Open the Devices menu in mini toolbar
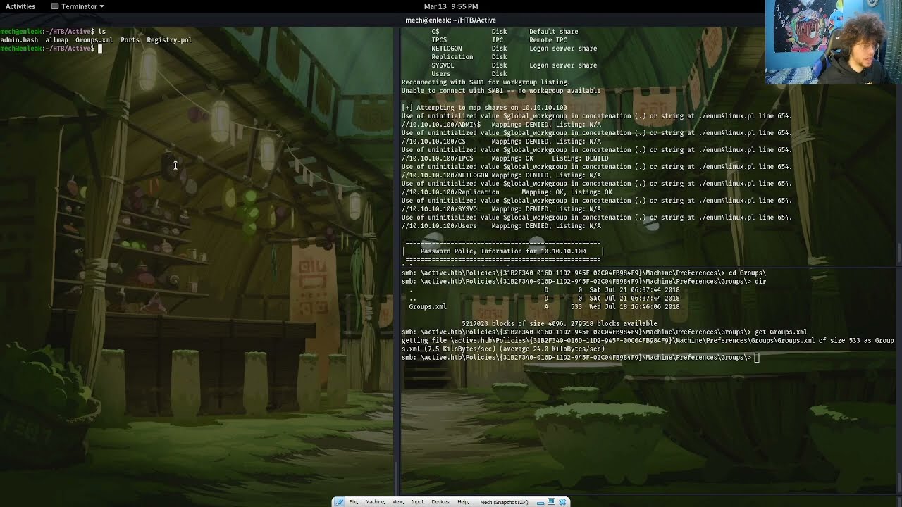 pos(441,502)
